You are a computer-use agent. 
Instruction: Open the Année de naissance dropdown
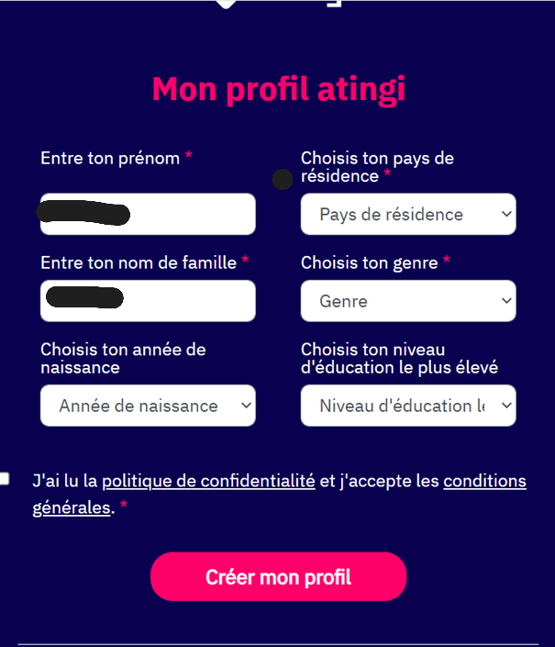(x=148, y=406)
